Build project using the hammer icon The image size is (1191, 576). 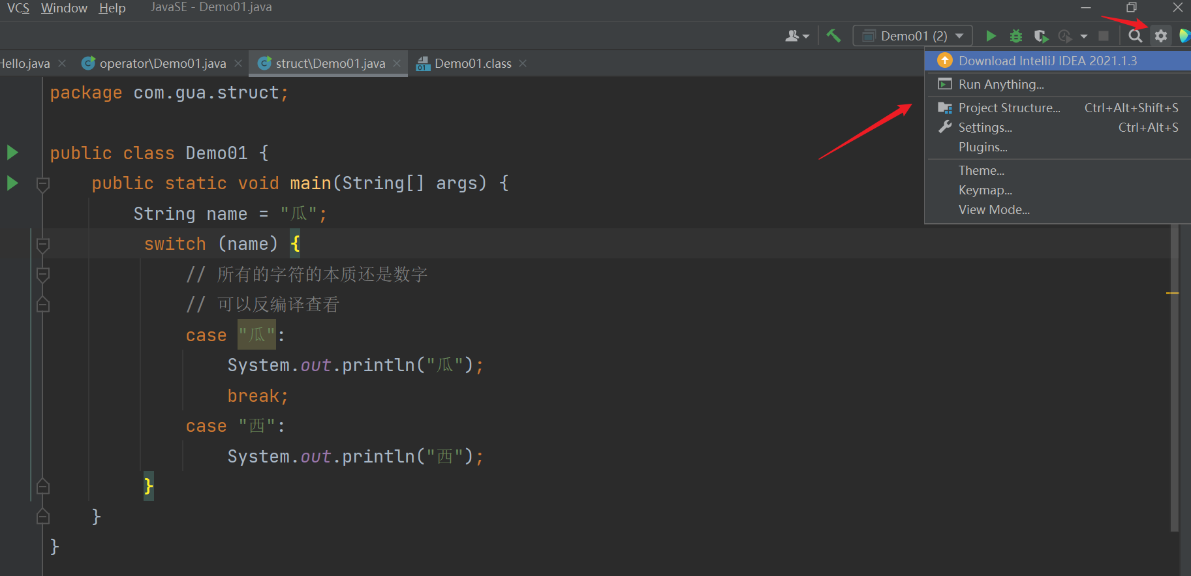[x=833, y=36]
